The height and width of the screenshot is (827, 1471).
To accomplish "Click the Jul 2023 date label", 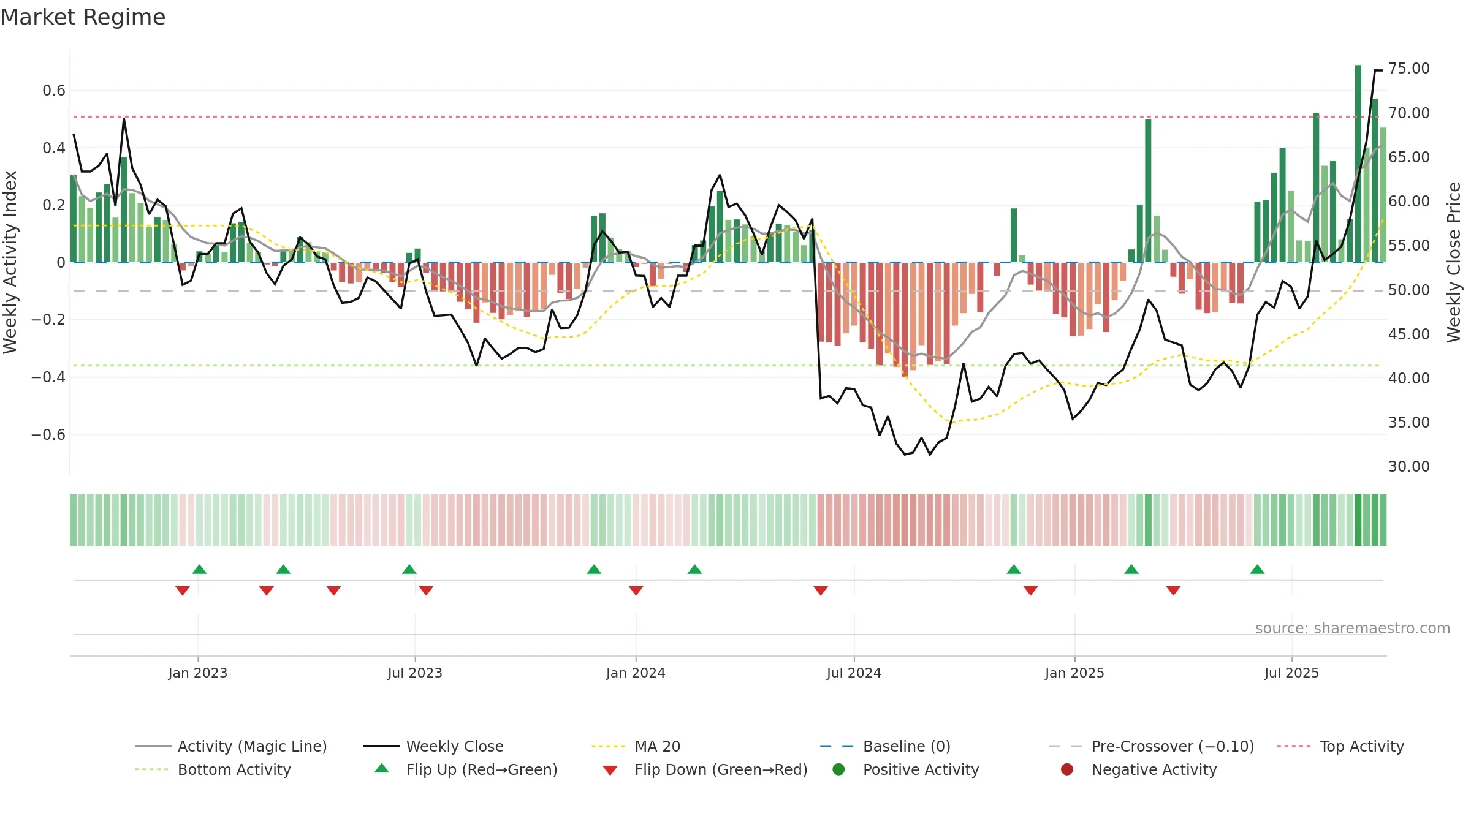I will coord(415,673).
